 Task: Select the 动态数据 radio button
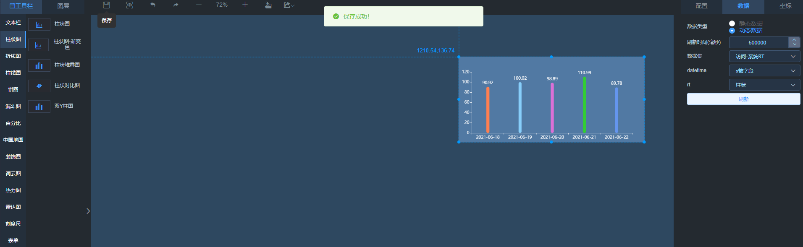[x=732, y=31]
